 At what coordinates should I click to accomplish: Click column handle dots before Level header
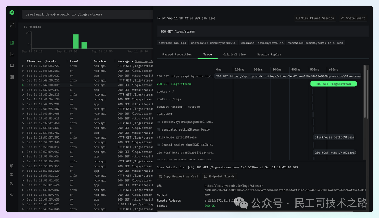tap(67, 61)
